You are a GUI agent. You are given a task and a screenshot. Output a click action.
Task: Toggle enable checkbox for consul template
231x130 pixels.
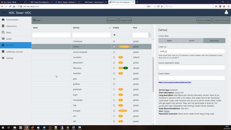click(114, 52)
